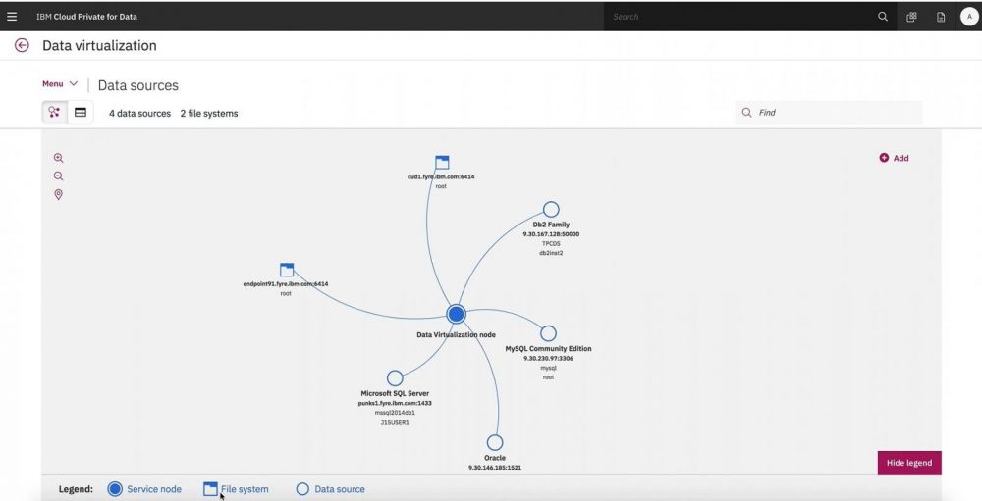Select the cud1.fyre.ibm.com file system node
The height and width of the screenshot is (501, 982).
coord(442,162)
